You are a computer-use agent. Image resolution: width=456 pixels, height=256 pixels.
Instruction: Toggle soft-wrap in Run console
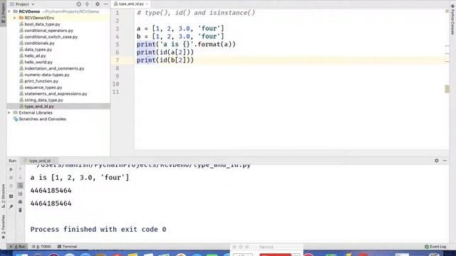coord(21,186)
